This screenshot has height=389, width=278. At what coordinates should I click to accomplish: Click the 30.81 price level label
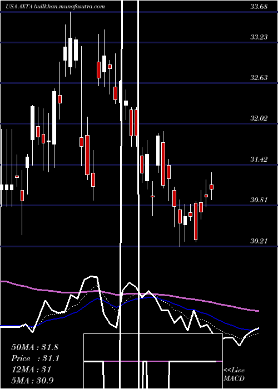259,200
